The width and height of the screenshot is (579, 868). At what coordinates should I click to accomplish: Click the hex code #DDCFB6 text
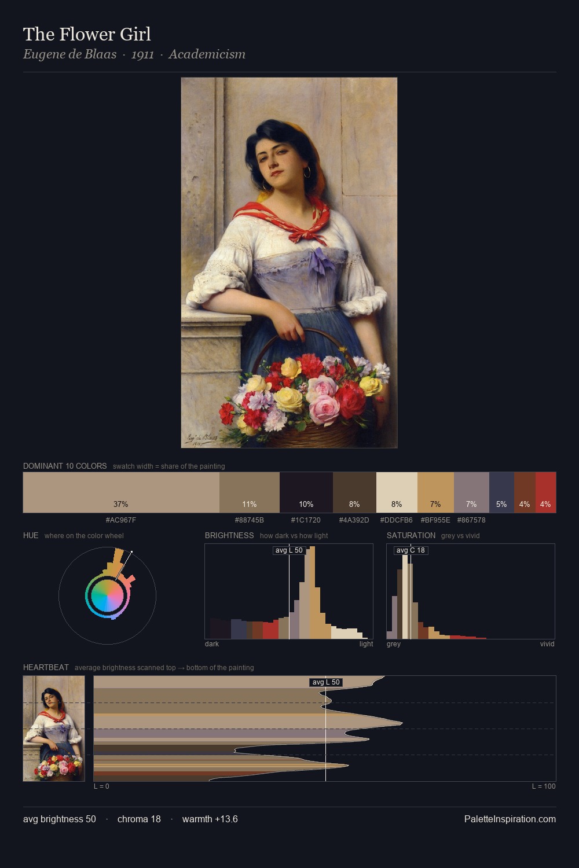click(397, 520)
